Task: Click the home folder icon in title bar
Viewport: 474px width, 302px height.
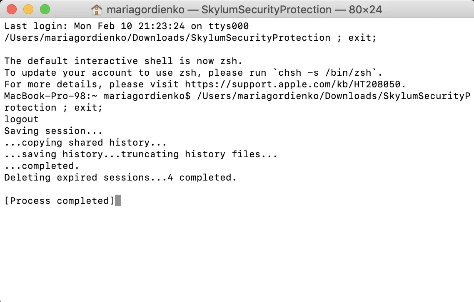Action: point(96,9)
